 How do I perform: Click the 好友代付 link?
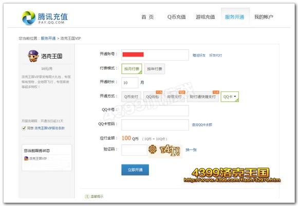215,55
